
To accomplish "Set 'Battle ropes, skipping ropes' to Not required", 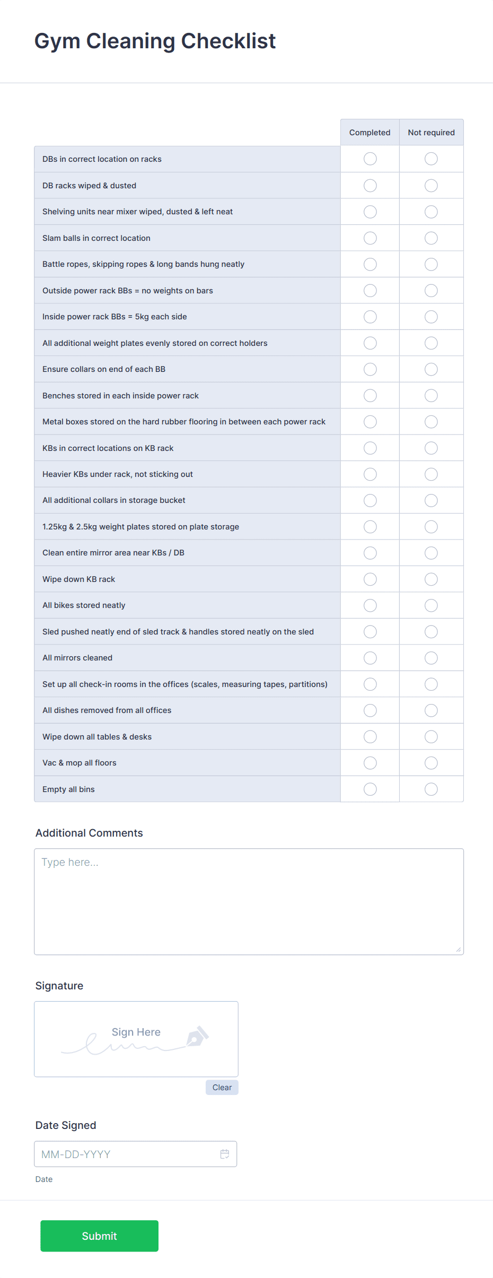I will (x=431, y=264).
